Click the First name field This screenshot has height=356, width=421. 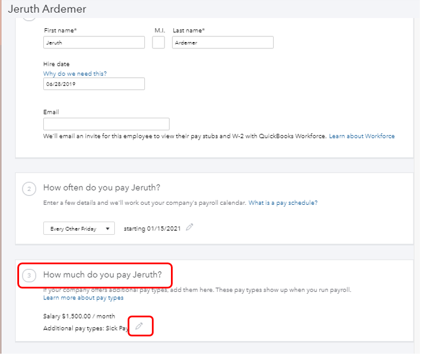click(x=94, y=43)
